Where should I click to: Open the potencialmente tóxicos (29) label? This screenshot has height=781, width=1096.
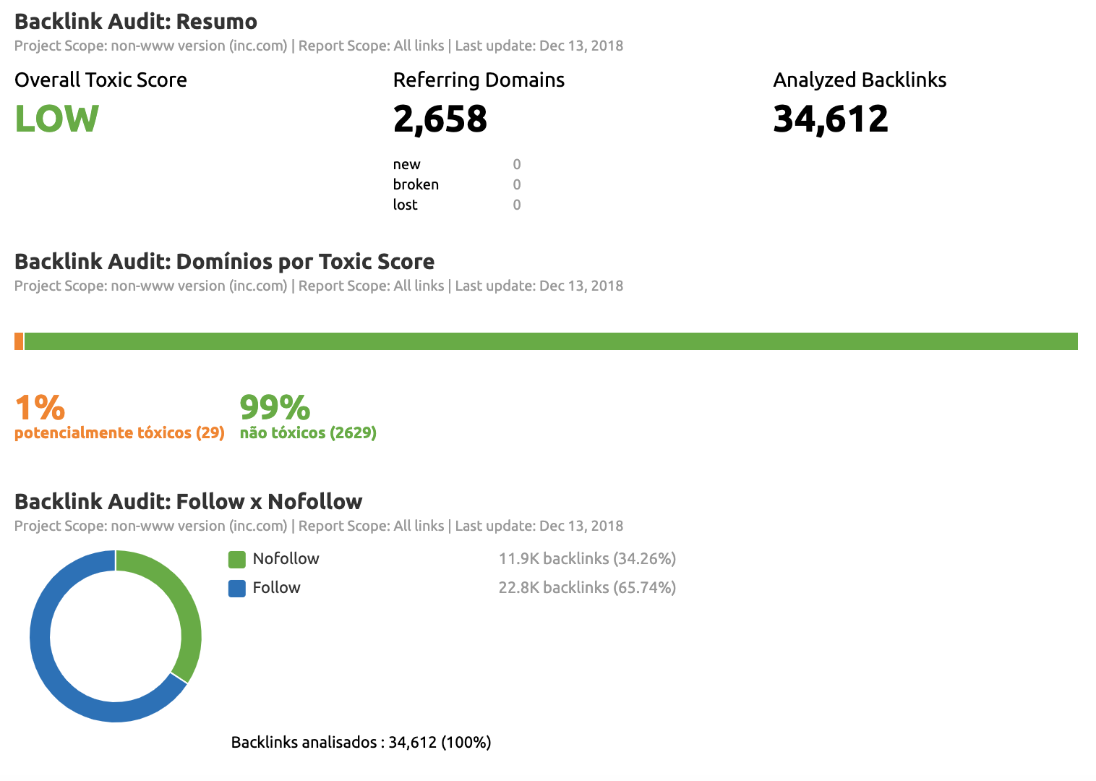119,433
